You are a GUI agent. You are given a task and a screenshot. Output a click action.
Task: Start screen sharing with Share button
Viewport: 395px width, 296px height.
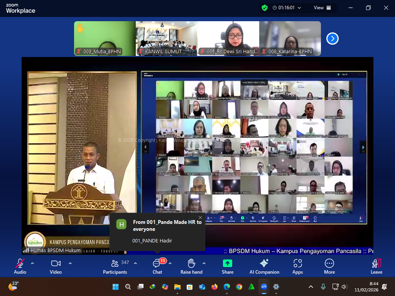(x=227, y=266)
